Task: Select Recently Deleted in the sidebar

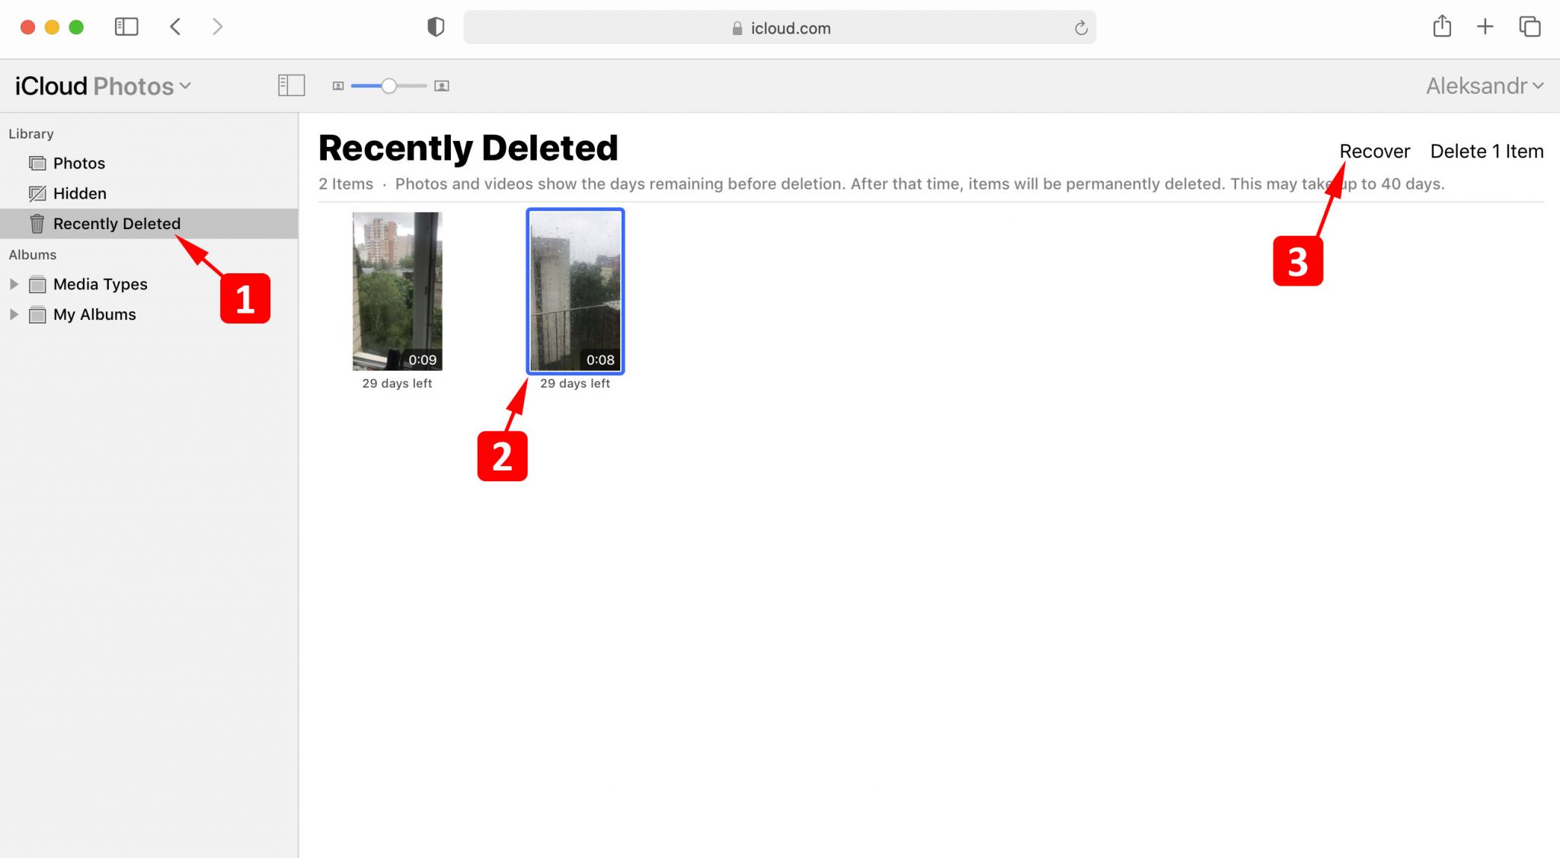Action: tap(117, 223)
